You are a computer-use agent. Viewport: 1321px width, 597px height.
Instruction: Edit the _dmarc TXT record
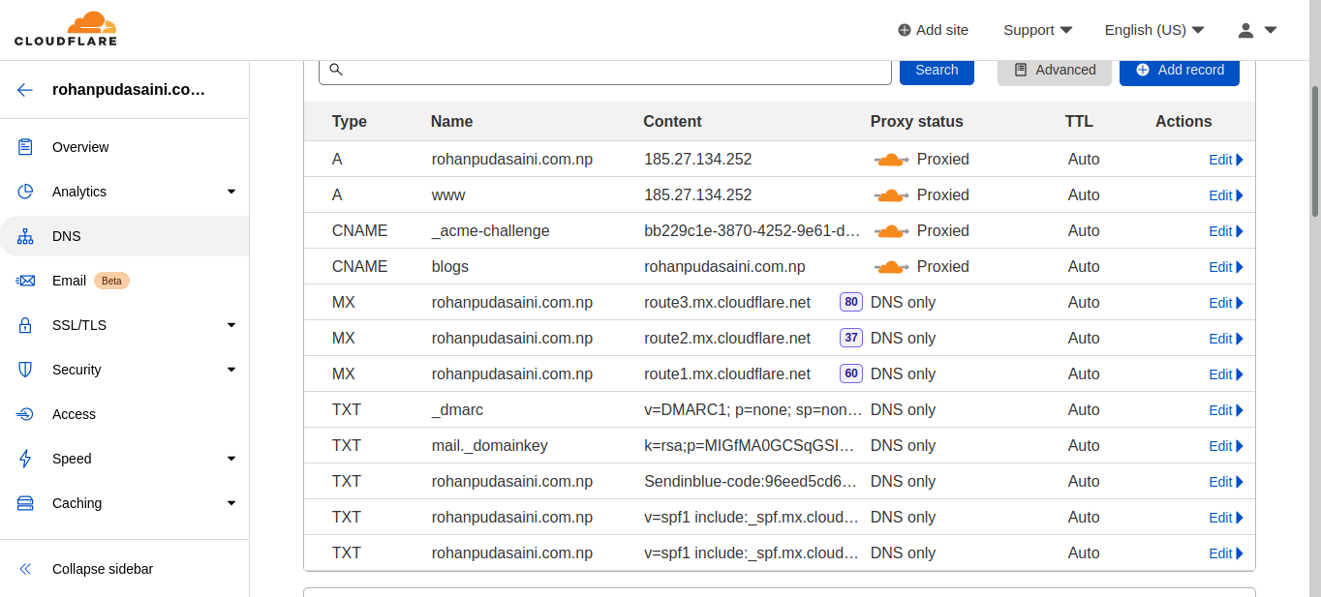coord(1224,410)
